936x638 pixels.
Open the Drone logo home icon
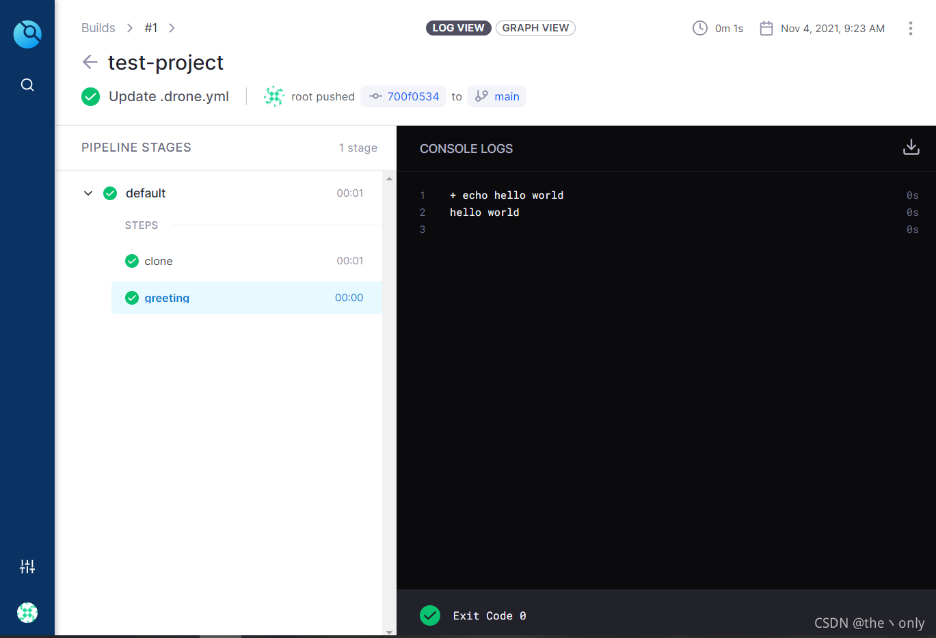(x=27, y=33)
